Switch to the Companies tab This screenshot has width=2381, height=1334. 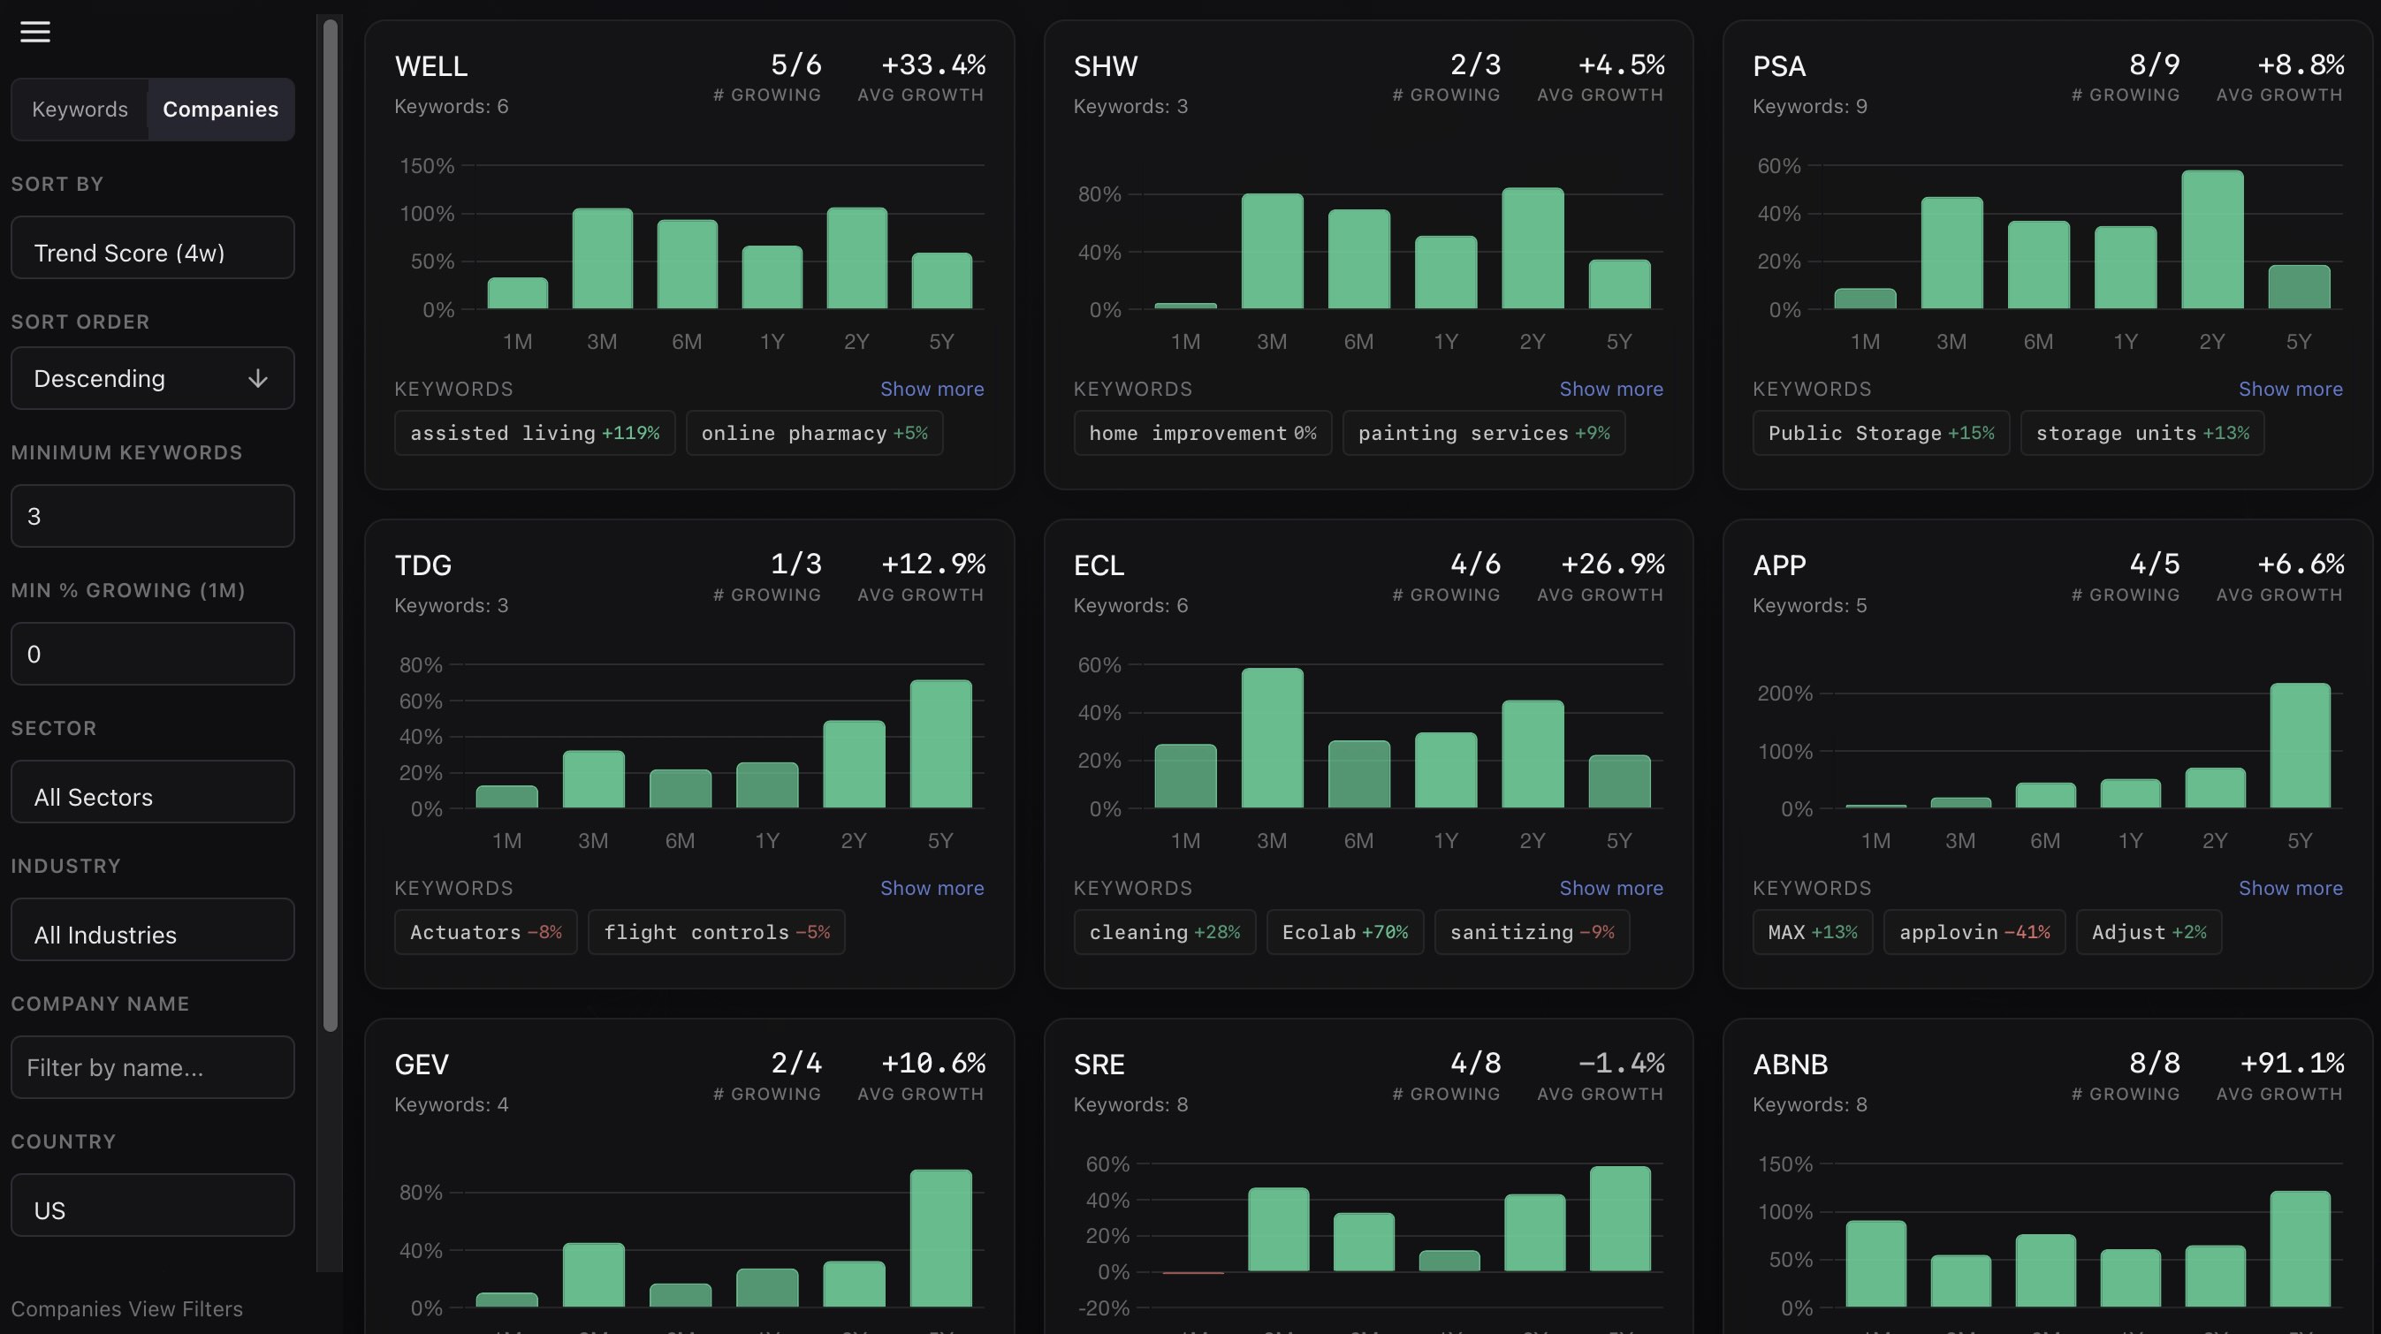(220, 109)
